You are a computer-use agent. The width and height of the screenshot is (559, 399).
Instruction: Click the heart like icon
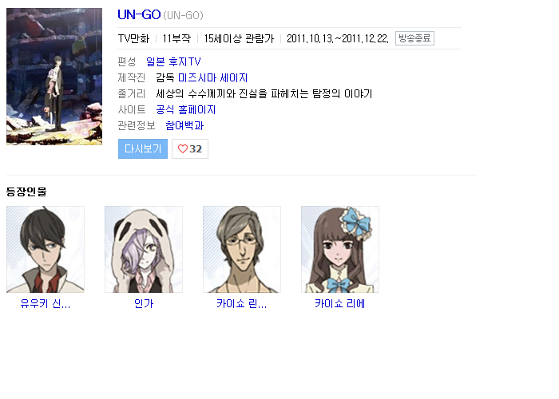coord(183,149)
